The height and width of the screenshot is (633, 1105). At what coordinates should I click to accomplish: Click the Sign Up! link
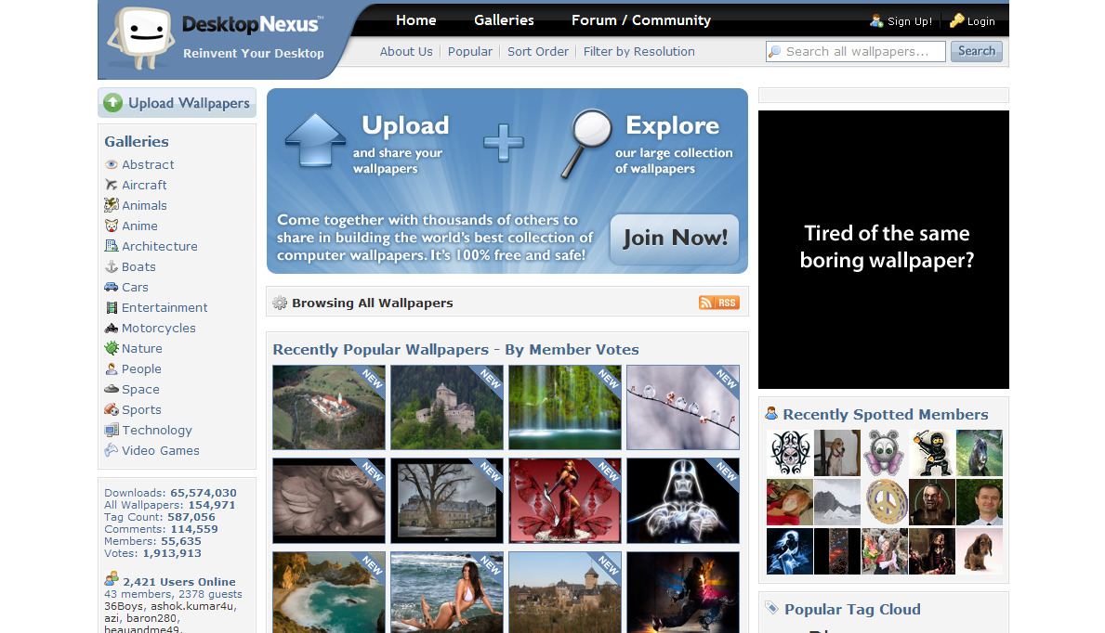click(910, 21)
